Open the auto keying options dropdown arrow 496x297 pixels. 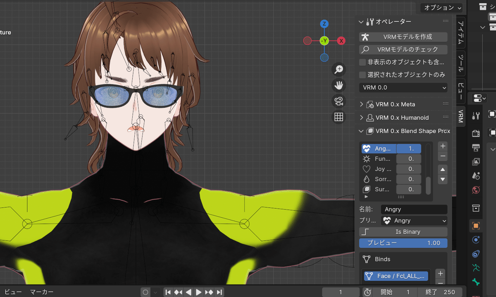click(x=155, y=292)
